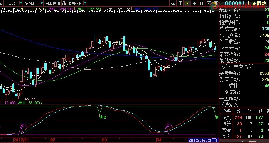Click the 指数涨幅 row label

[230, 23]
